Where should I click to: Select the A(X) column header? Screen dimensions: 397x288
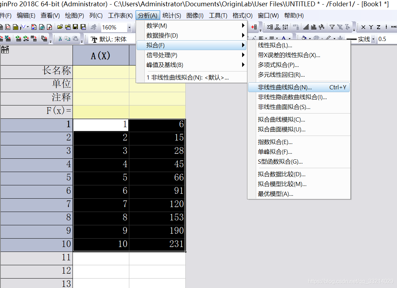pos(101,55)
